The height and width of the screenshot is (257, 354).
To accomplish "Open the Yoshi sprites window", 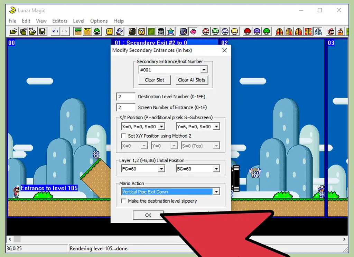I will (x=119, y=31).
